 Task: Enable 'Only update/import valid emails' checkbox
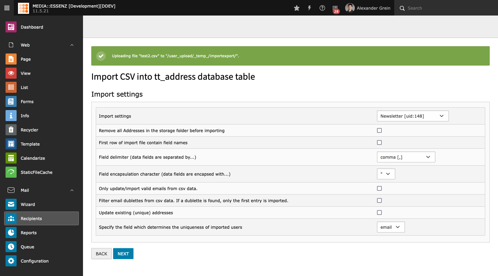pyautogui.click(x=379, y=188)
